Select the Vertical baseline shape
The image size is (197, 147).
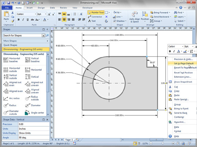coord(33,60)
